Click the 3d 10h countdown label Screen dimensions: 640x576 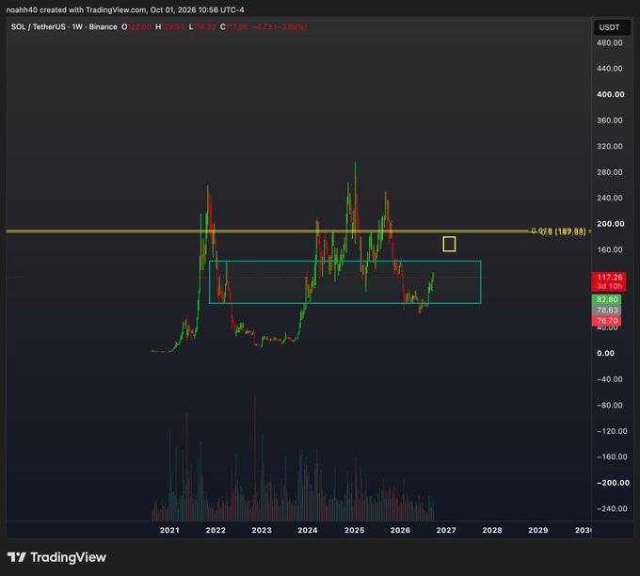coord(609,286)
